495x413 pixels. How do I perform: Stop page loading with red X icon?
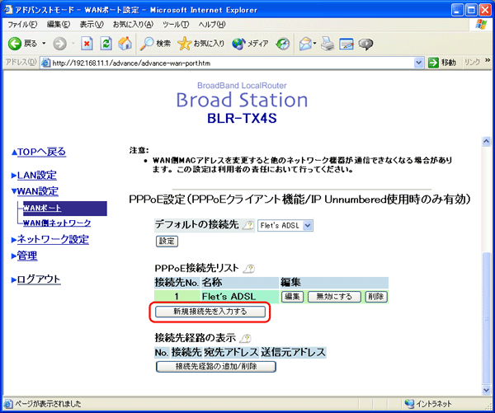tap(87, 44)
